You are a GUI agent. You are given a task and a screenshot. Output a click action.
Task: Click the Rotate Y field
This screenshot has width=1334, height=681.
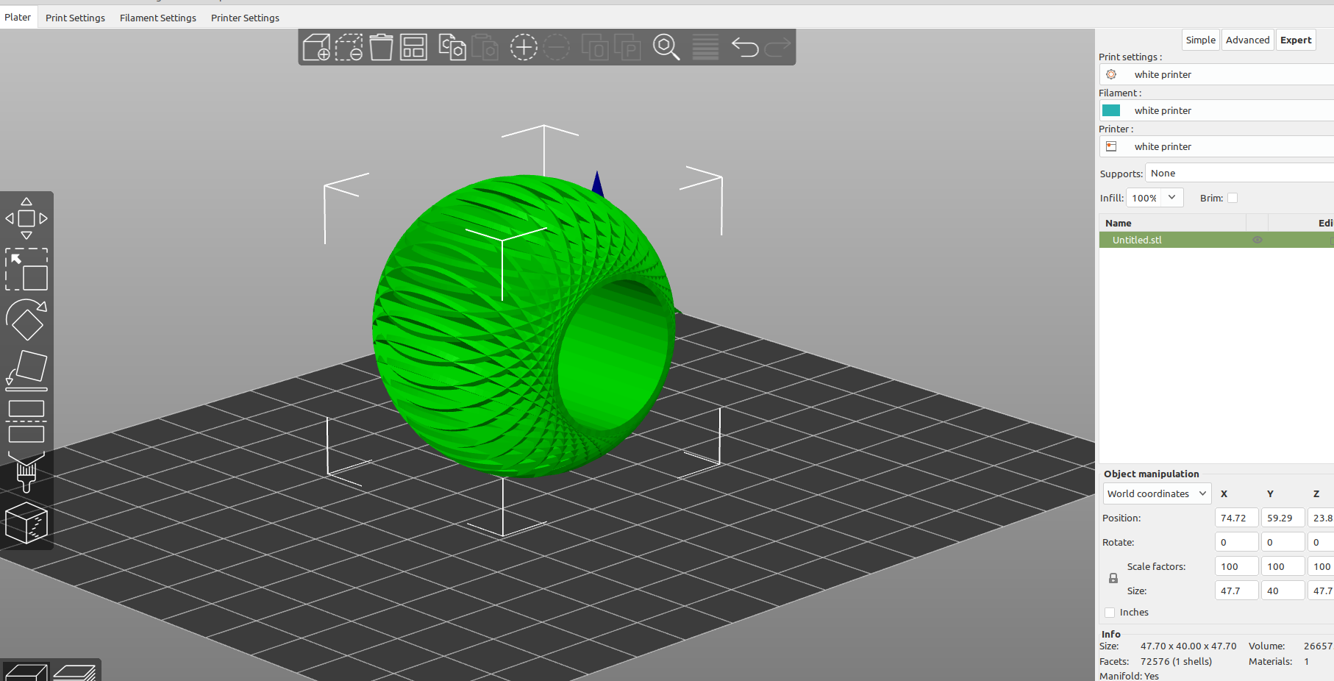pyautogui.click(x=1283, y=542)
